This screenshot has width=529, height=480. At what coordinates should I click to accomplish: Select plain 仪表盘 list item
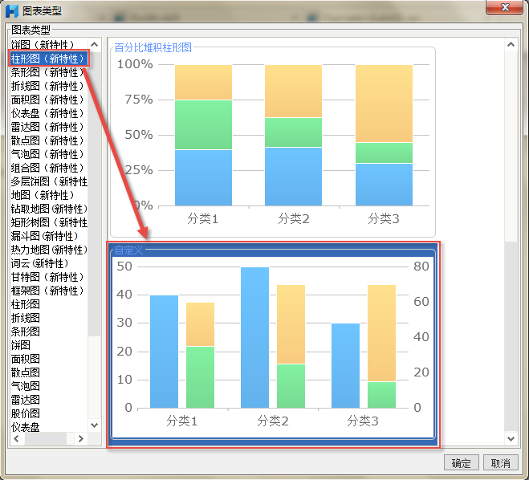click(x=26, y=427)
